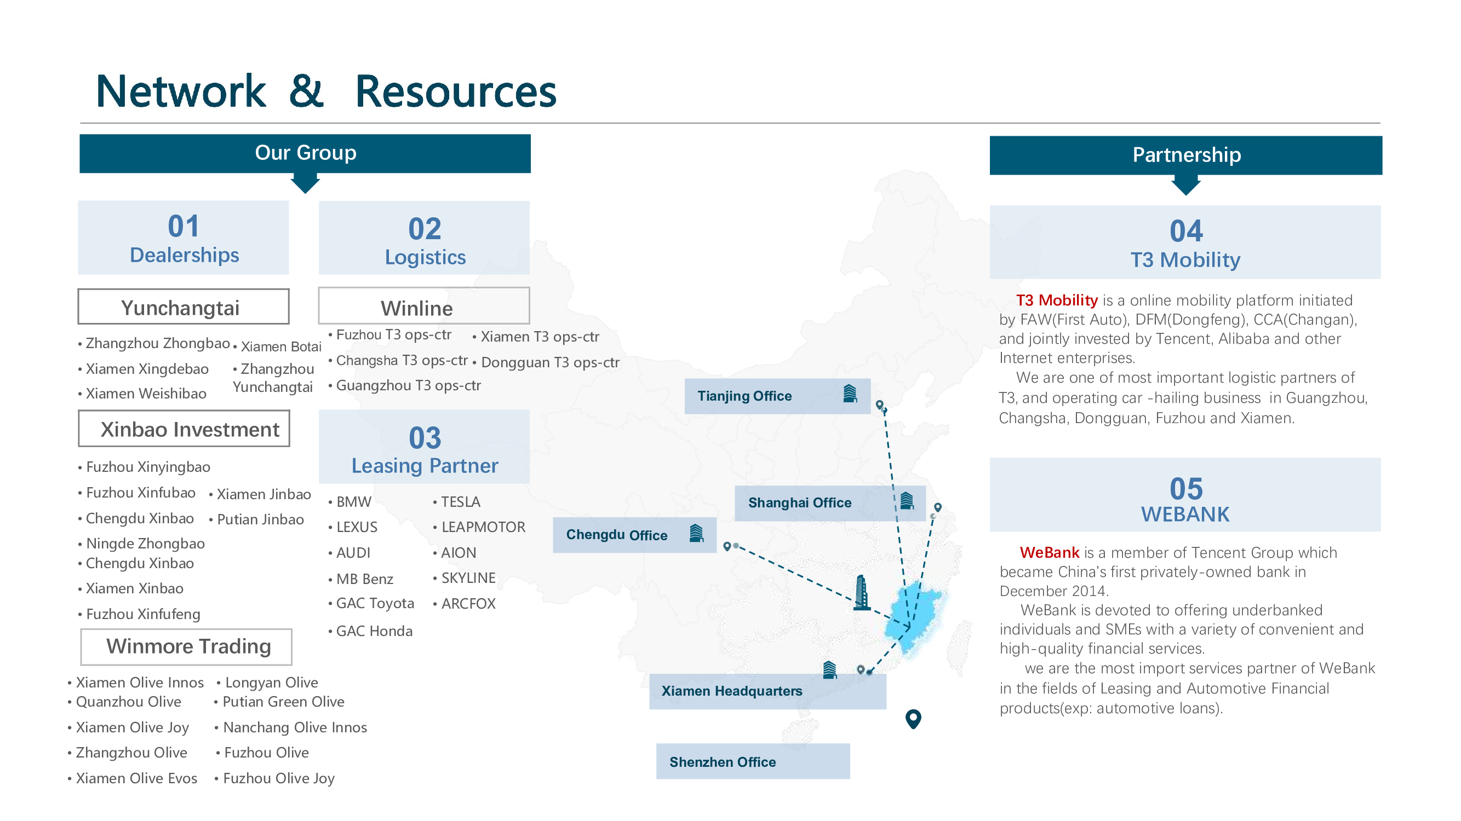Click the Winmore Trading label box
The image size is (1461, 821).
(187, 646)
